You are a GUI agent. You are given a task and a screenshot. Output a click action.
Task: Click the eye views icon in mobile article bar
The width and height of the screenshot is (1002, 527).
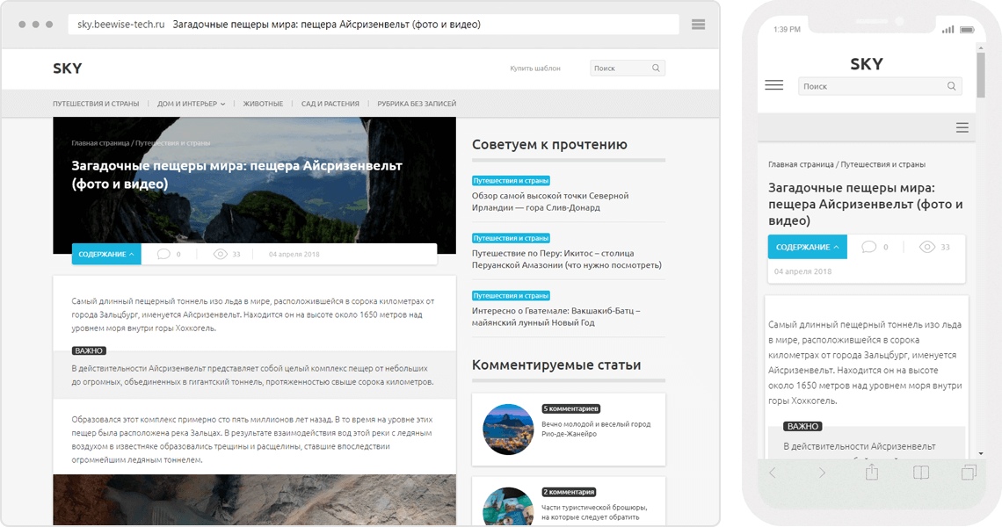926,247
